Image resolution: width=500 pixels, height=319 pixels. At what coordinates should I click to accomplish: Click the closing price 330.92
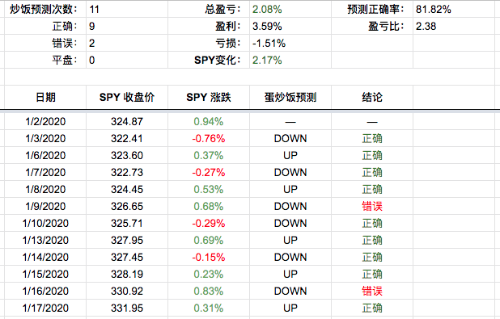[x=127, y=291]
